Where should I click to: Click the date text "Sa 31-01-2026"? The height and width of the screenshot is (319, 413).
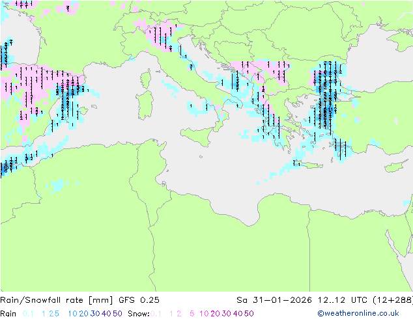point(274,300)
